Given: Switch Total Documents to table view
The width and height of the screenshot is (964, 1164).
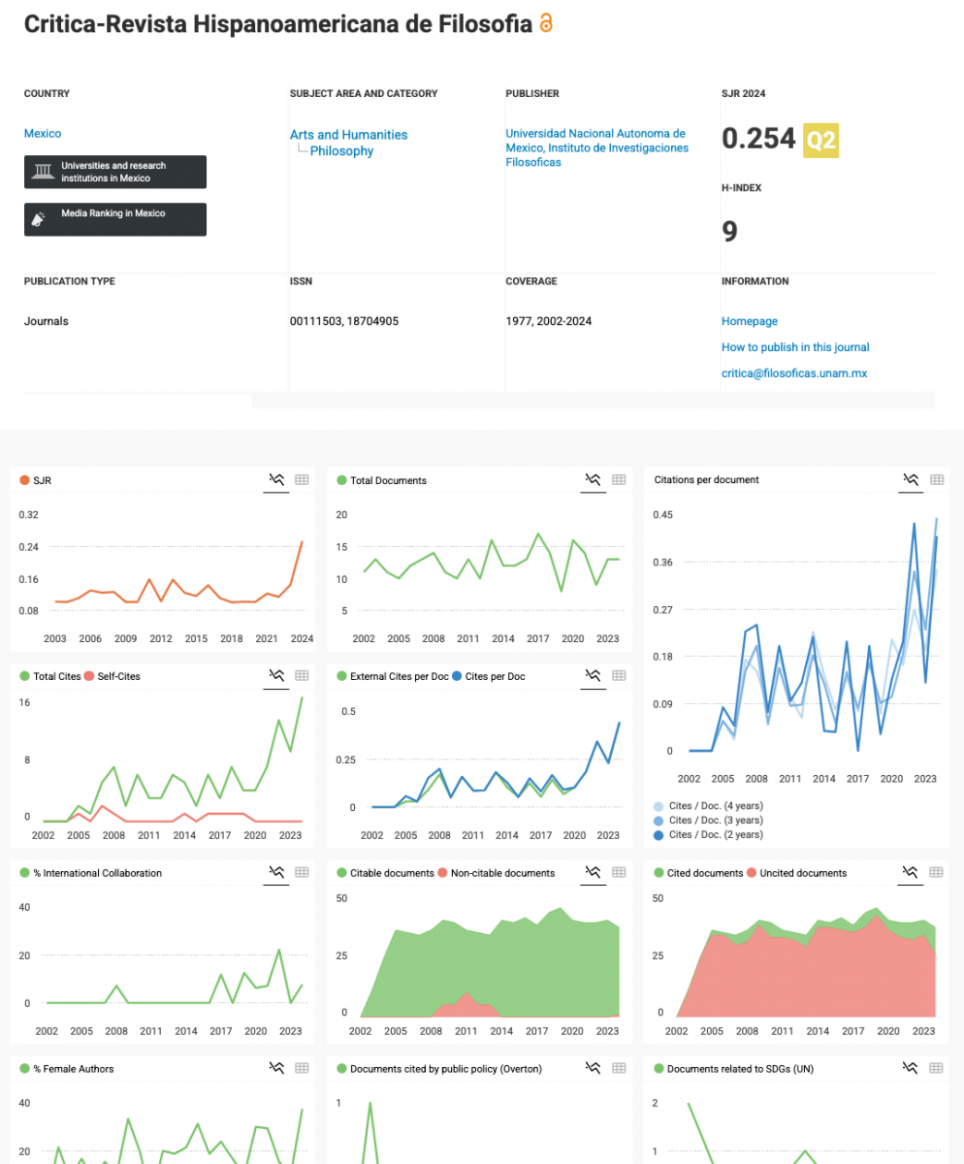Looking at the screenshot, I should point(619,479).
